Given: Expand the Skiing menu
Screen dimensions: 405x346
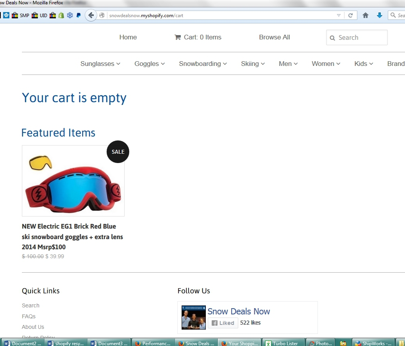Looking at the screenshot, I should tap(253, 64).
